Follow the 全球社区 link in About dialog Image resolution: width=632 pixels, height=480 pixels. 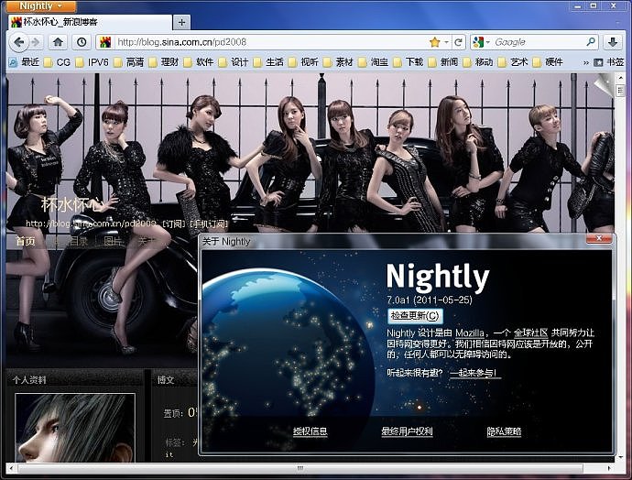click(x=531, y=333)
